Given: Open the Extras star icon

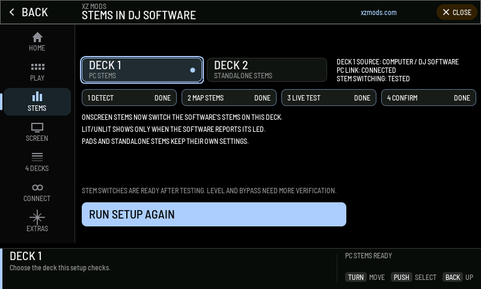Looking at the screenshot, I should tap(37, 217).
